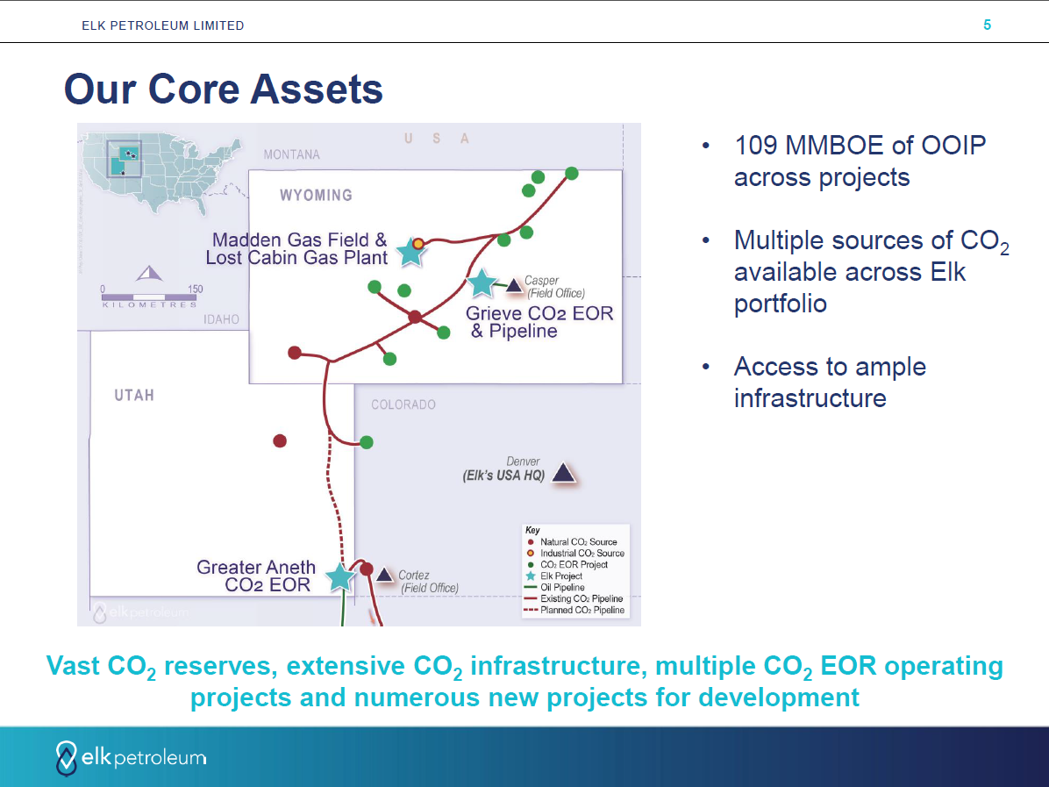Click the Denver HQ triangle marker
Screen dimensions: 1049x787
pos(563,474)
